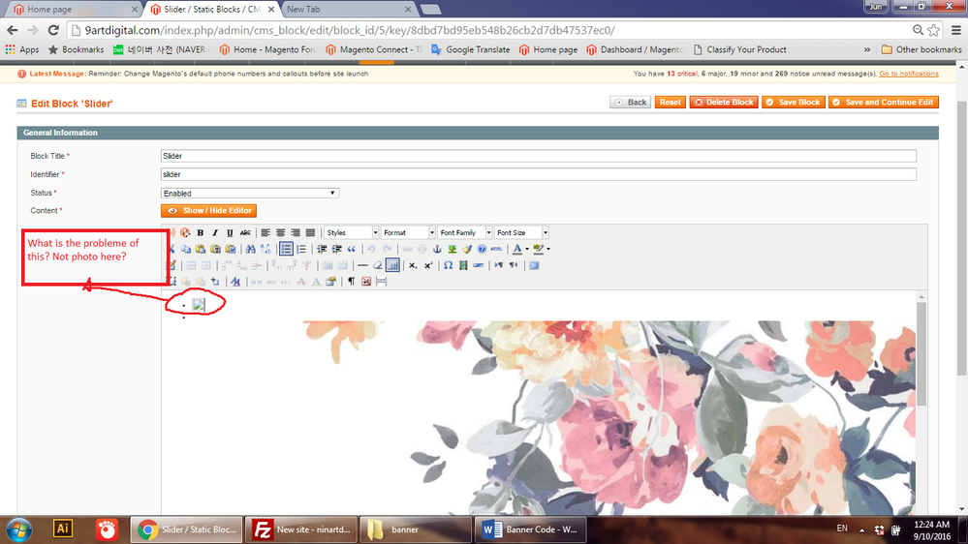Click the superscript icon

(428, 265)
